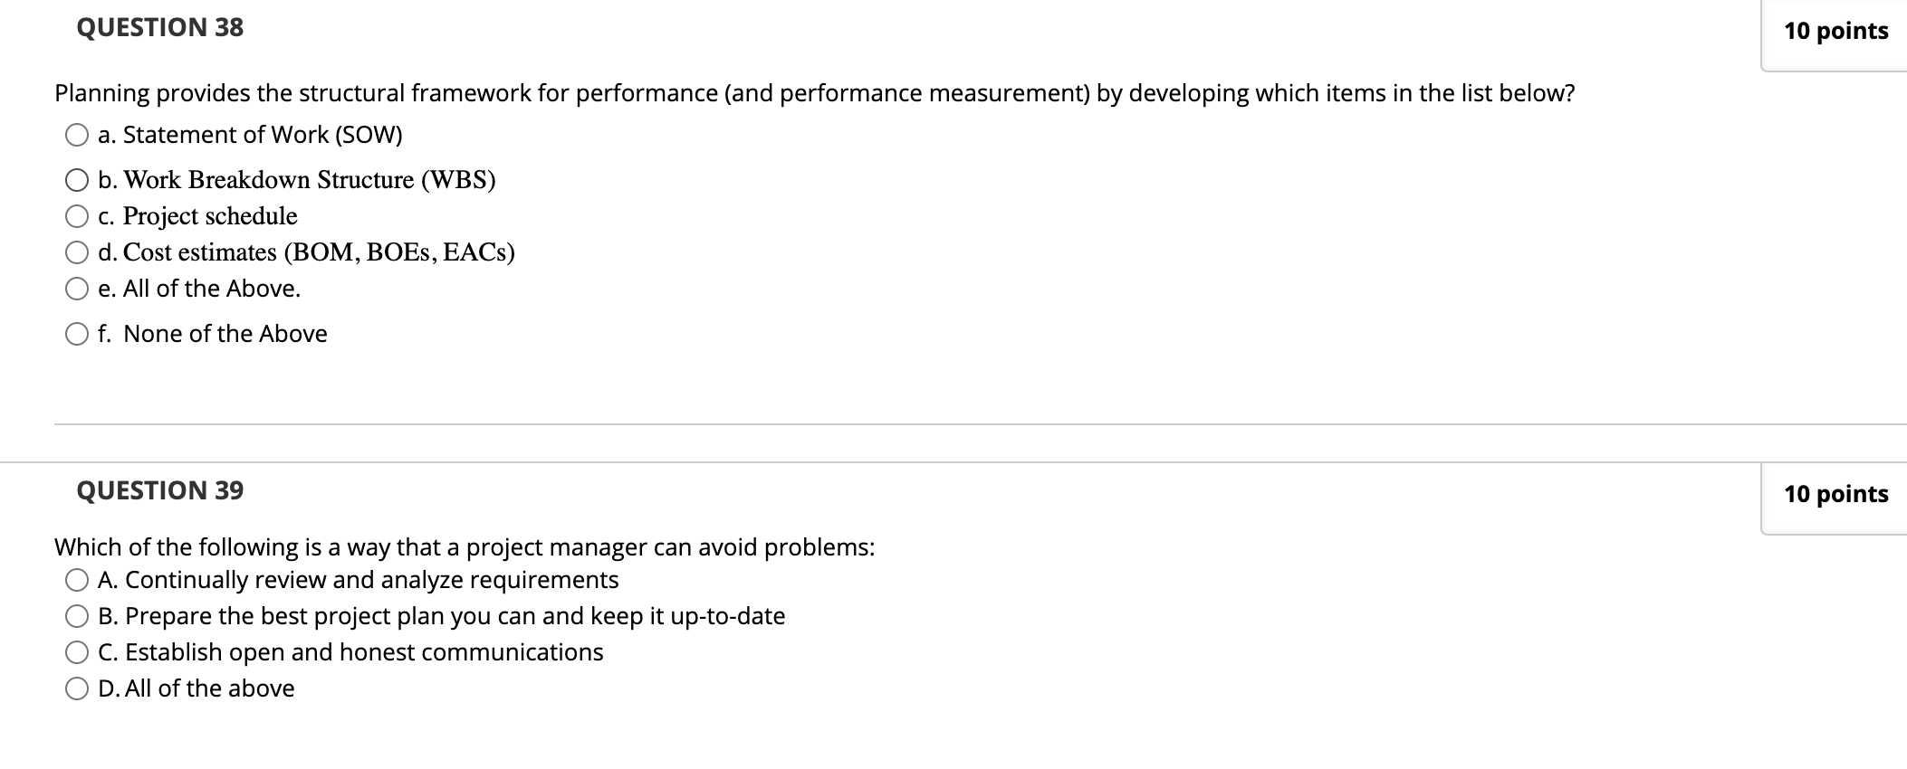Select option B. Prepare the best project plan

(x=76, y=615)
